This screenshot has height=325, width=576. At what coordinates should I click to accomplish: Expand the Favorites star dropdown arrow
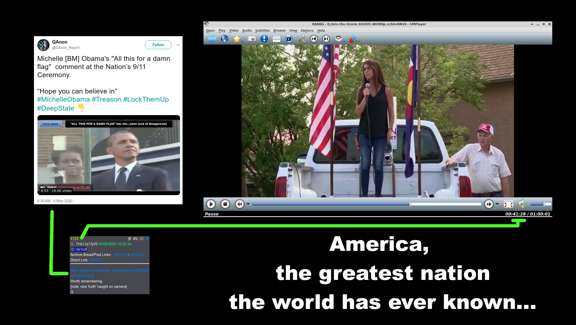242,41
